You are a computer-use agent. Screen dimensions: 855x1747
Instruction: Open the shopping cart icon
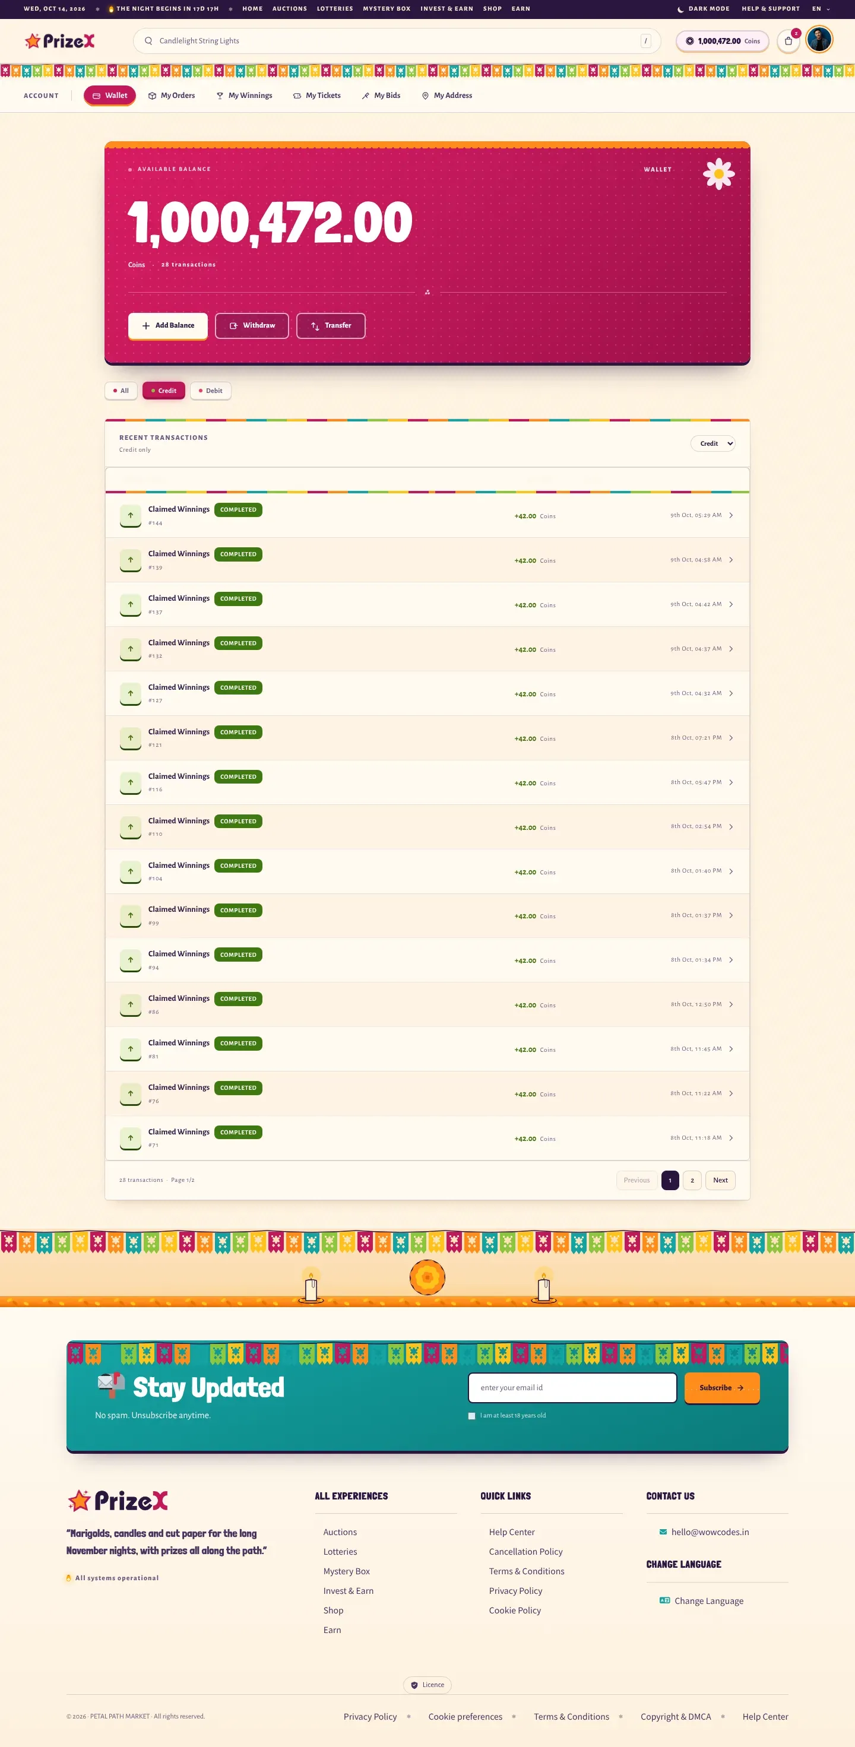(x=788, y=41)
